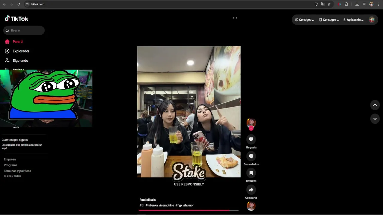The height and width of the screenshot is (215, 383).
Task: Click the Chrome profile avatar
Action: pyautogui.click(x=371, y=4)
